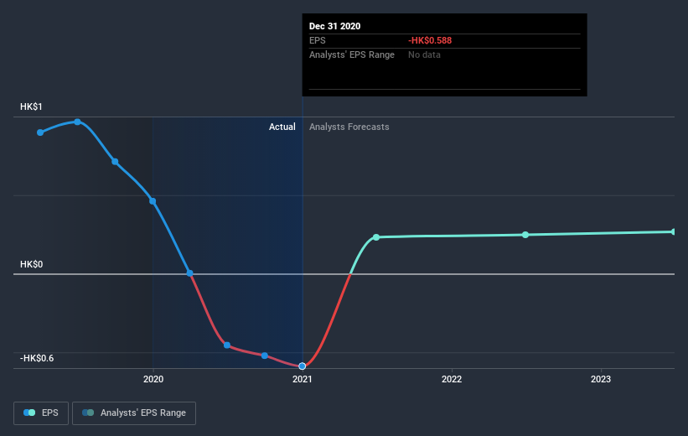
Task: Click the highest EPS point near HK$1
Action: [x=77, y=122]
